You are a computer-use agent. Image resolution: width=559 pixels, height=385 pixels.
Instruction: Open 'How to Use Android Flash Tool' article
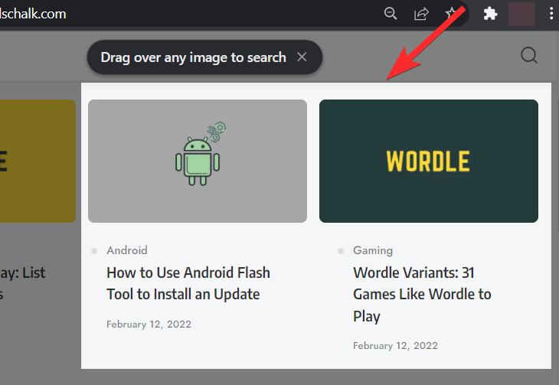(x=188, y=283)
